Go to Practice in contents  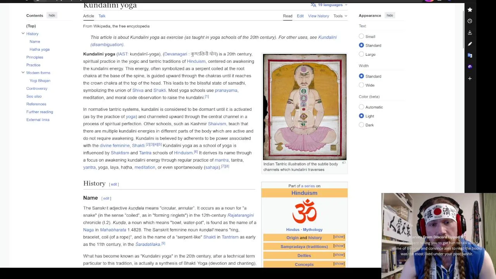point(33,65)
